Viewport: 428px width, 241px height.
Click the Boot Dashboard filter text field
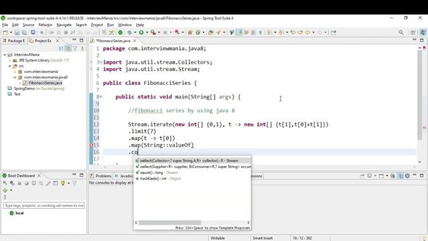[x=44, y=206]
